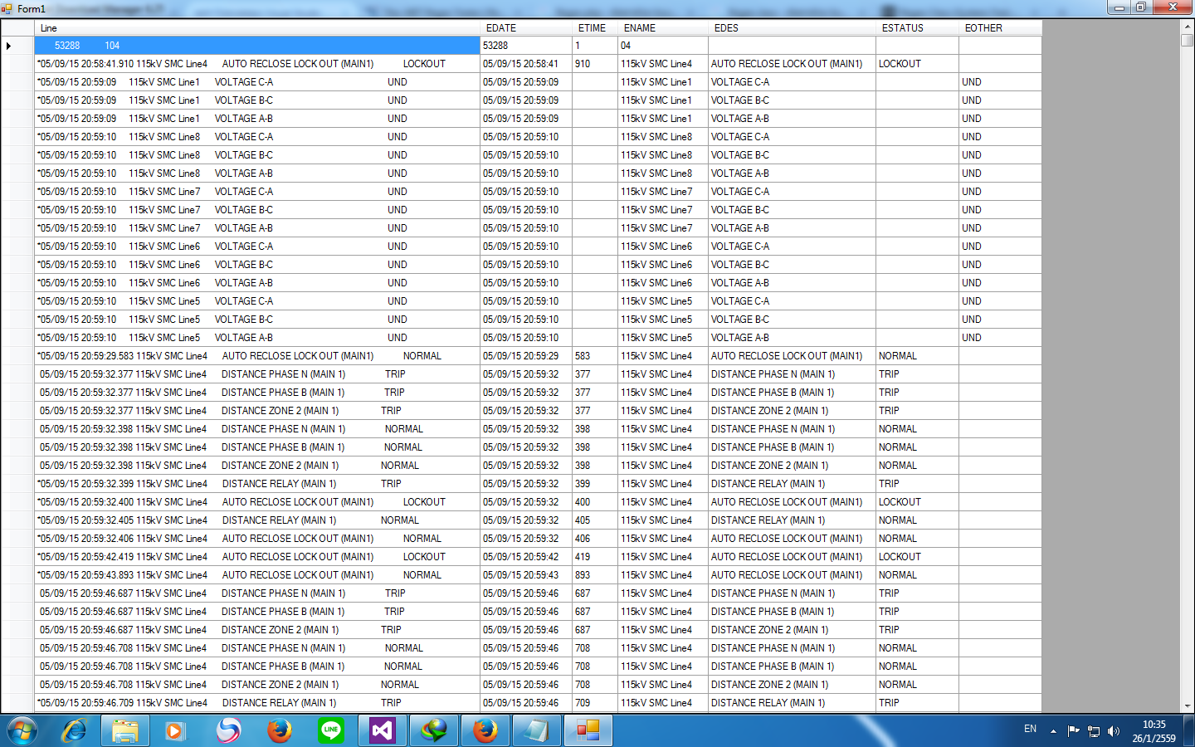This screenshot has height=747, width=1195.
Task: Open Windows Media Player from the taskbar
Action: (x=174, y=731)
